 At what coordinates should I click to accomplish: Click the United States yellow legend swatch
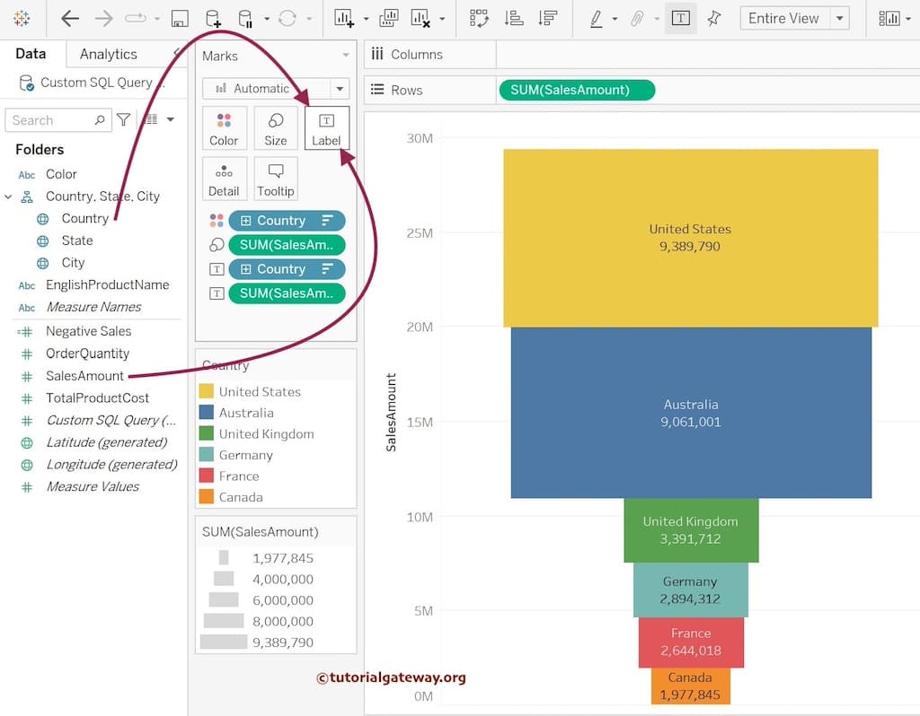[x=207, y=391]
